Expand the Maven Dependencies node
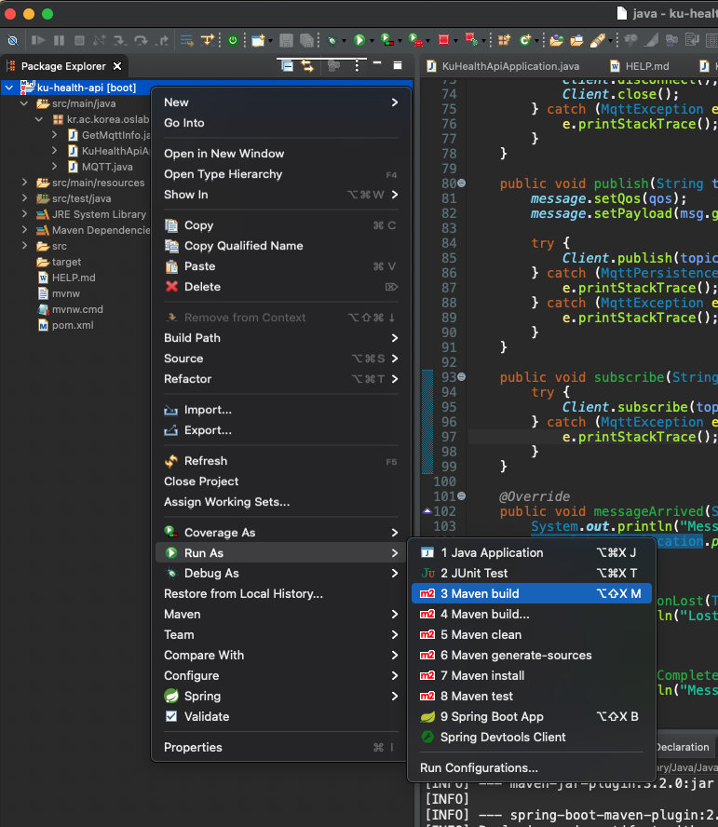 pyautogui.click(x=24, y=230)
